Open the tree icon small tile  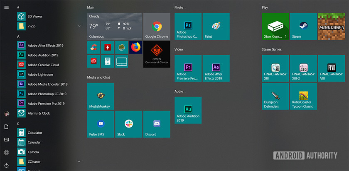(122, 47)
